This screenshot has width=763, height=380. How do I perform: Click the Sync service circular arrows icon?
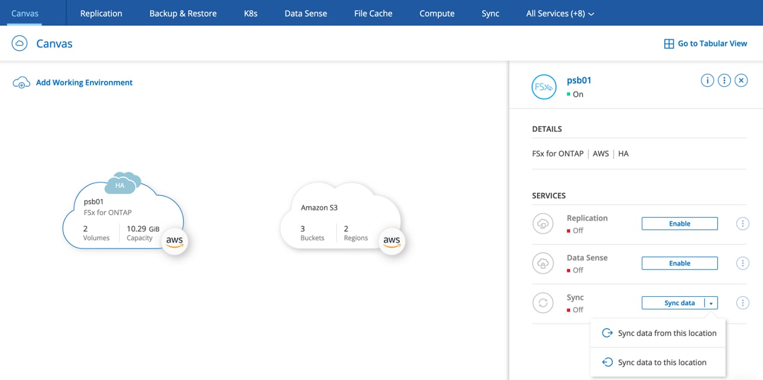point(542,303)
